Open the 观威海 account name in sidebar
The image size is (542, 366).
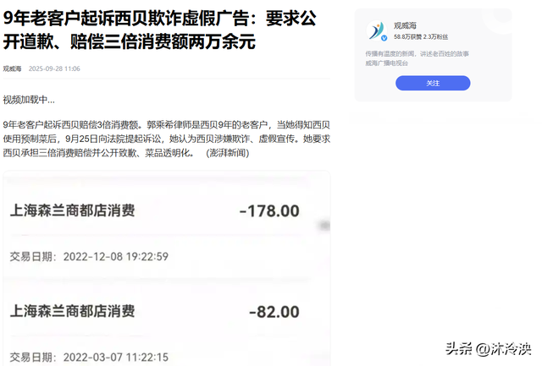tap(405, 25)
